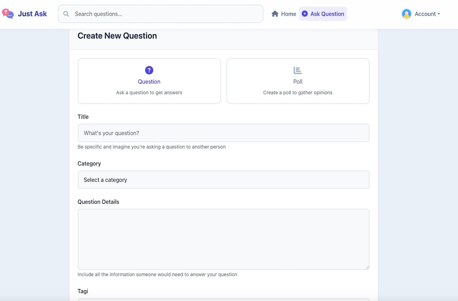This screenshot has width=458, height=301.
Task: Click the Account avatar icon
Action: pos(406,14)
